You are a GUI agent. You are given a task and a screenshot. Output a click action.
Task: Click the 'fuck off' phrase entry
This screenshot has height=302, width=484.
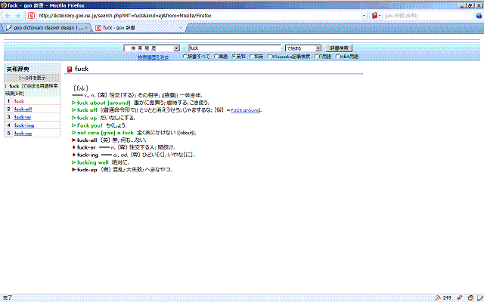coord(87,110)
